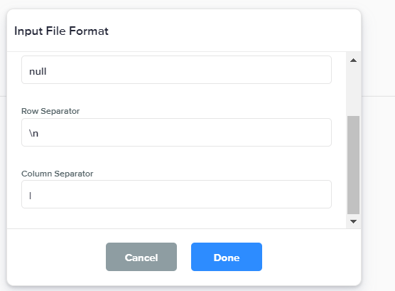Click the Input File Format title
395x291 pixels.
pos(62,31)
